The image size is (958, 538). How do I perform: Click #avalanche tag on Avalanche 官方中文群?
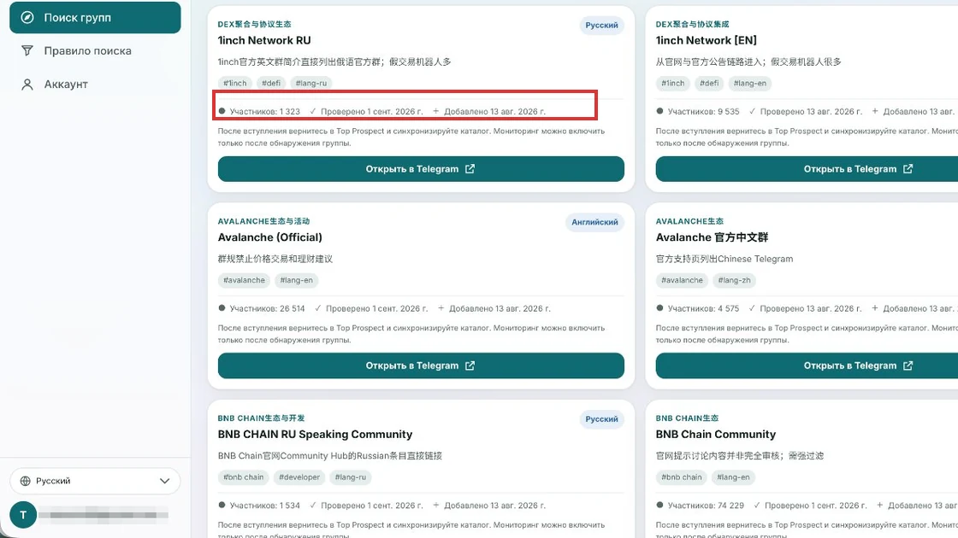coord(683,280)
